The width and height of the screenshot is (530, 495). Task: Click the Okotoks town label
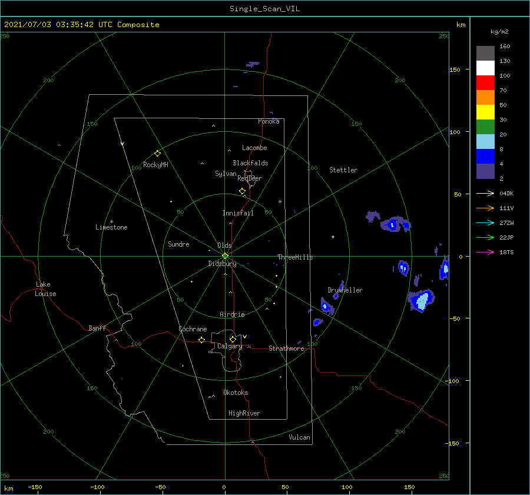coord(236,393)
